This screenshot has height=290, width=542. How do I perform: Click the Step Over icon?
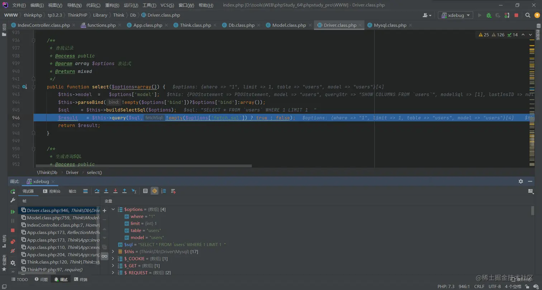click(x=97, y=191)
